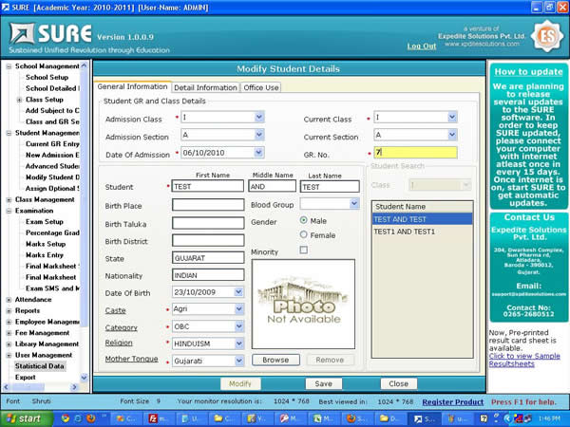This screenshot has width=570, height=427.
Task: Open the Mother Tongue dropdown showing Gujarati
Action: click(238, 361)
